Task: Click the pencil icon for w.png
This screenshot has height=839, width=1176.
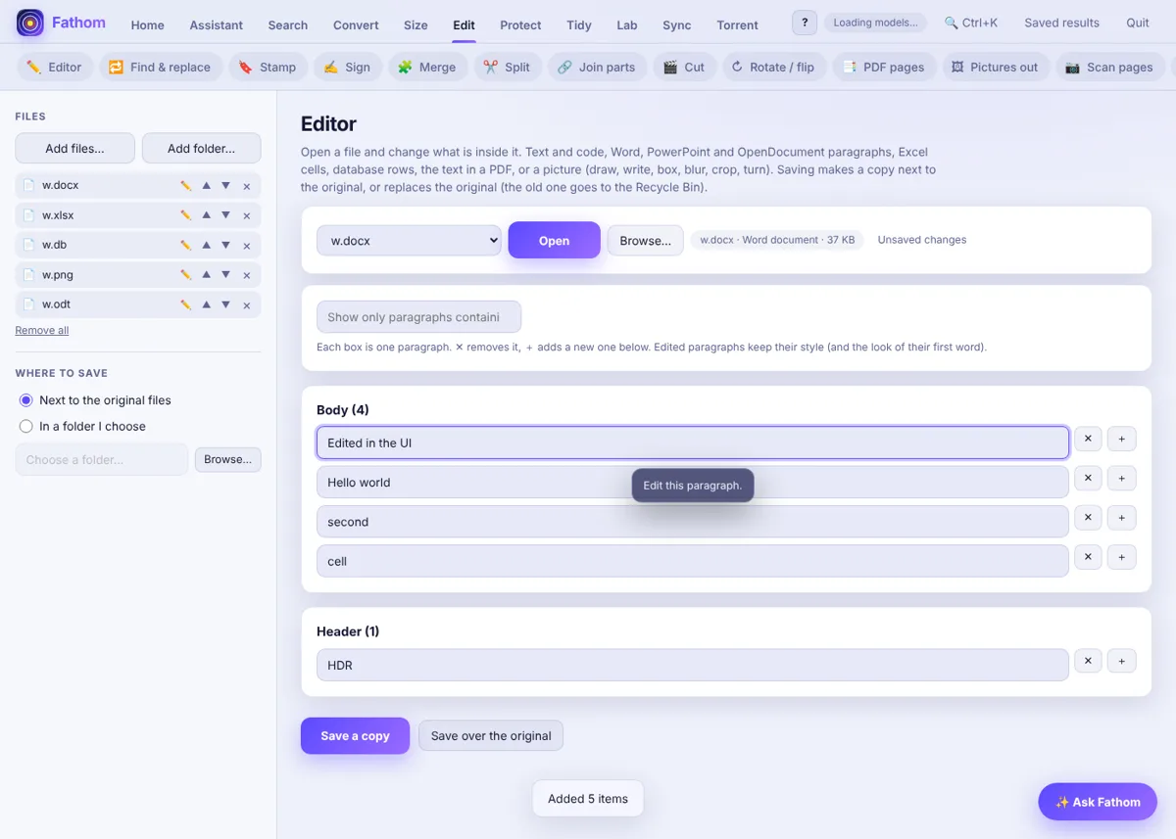Action: pos(186,275)
